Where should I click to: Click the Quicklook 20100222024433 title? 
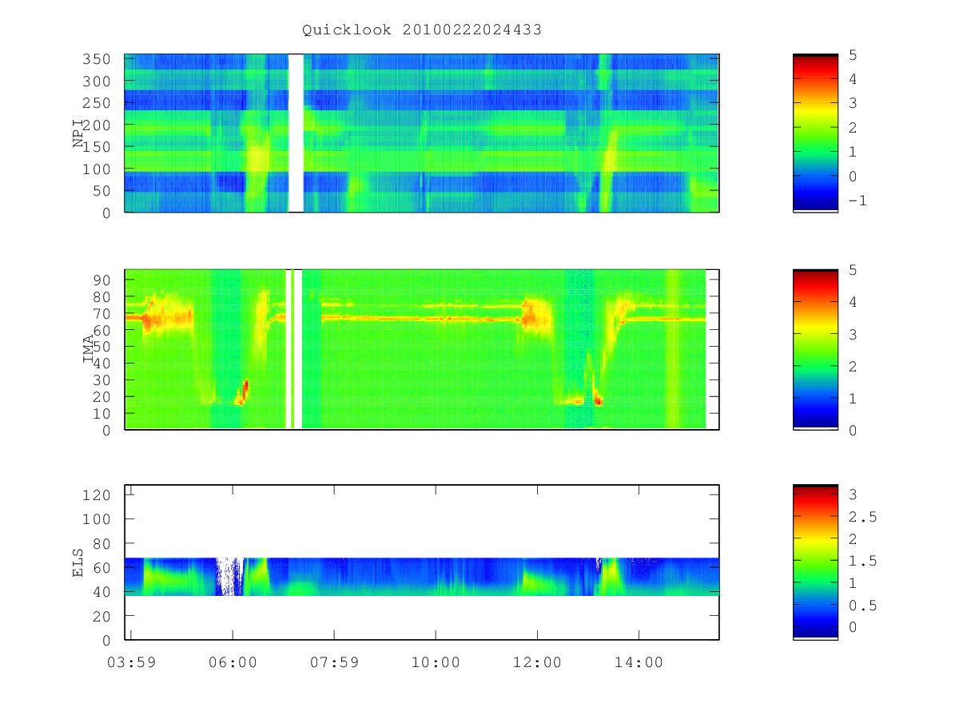click(x=422, y=30)
